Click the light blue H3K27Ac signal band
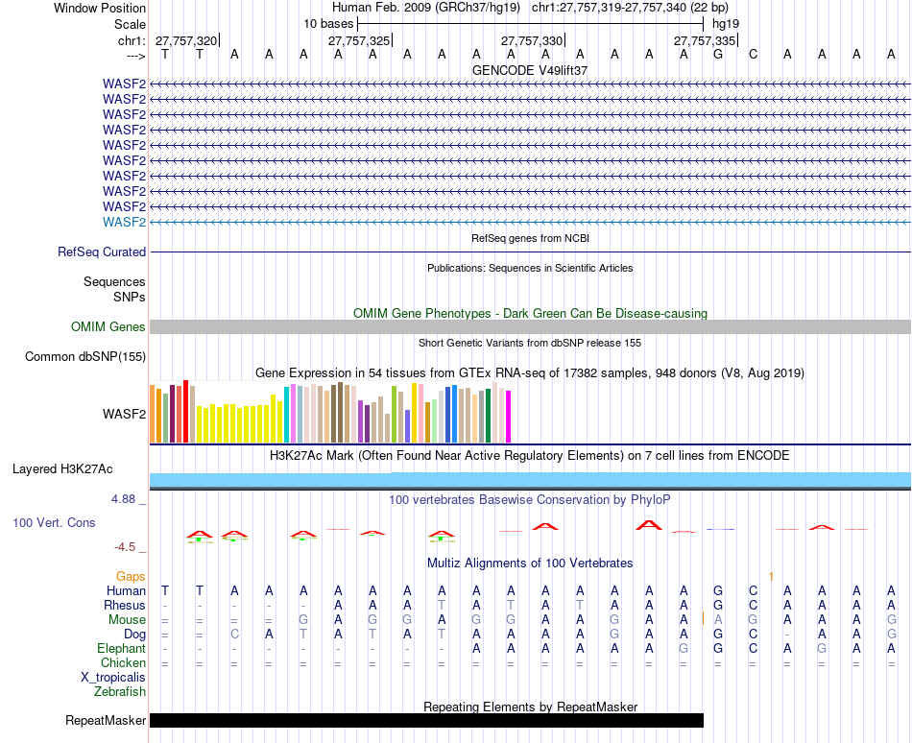 tap(530, 480)
